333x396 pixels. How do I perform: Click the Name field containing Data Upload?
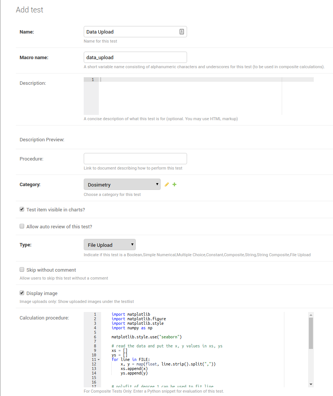(135, 32)
